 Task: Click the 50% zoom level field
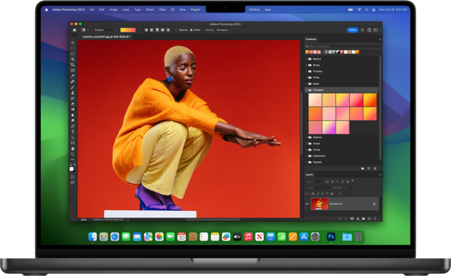point(84,220)
